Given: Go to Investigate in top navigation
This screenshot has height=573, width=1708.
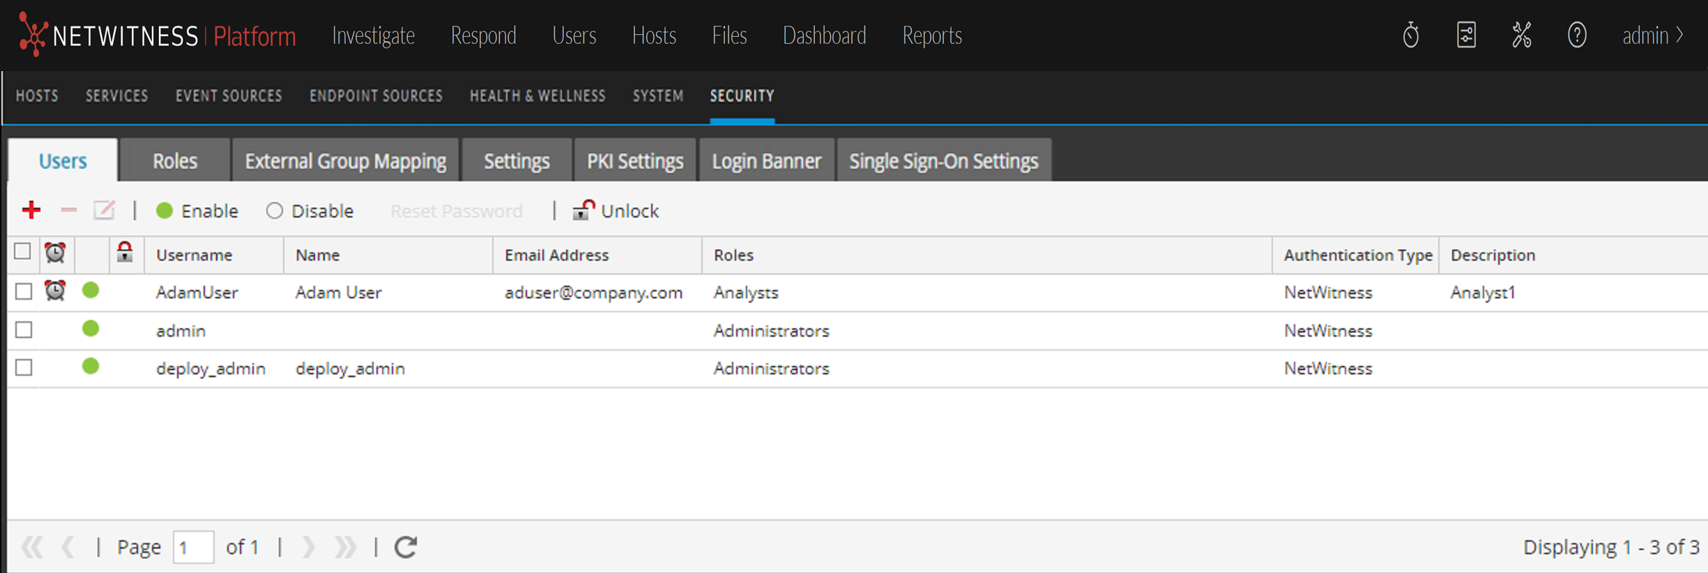Looking at the screenshot, I should (x=373, y=35).
